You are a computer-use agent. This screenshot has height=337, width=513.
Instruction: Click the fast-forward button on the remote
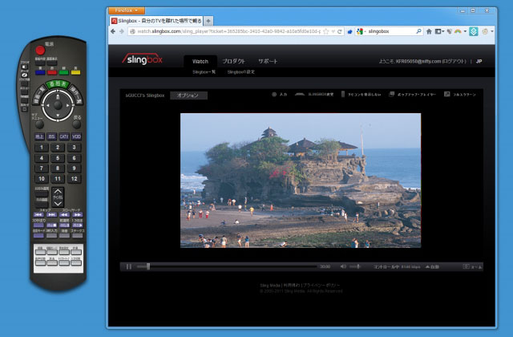[x=77, y=215]
